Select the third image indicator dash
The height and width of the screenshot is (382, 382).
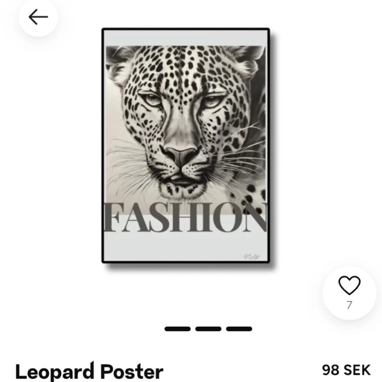(239, 329)
